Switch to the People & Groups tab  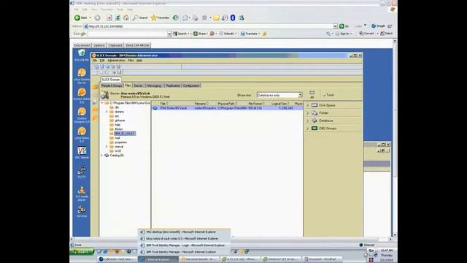click(x=112, y=85)
